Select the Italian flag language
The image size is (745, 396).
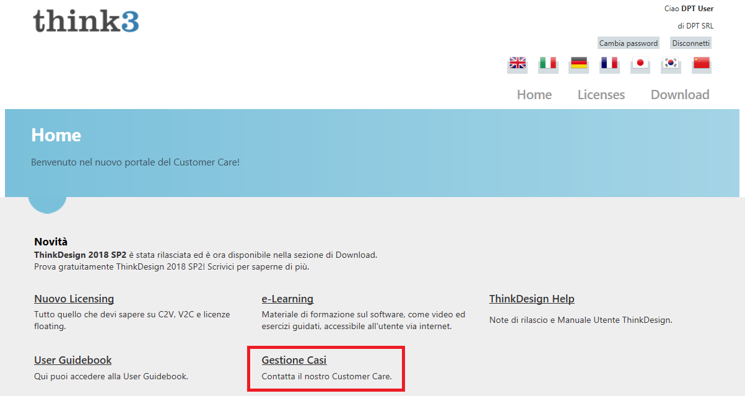[547, 63]
